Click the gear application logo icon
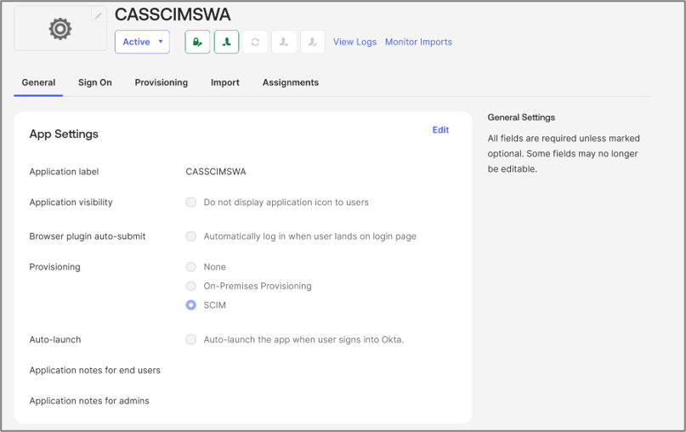Viewport: 686px width, 432px height. [60, 29]
